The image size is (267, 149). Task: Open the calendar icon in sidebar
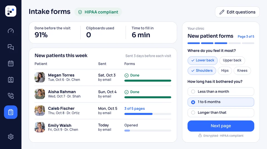point(11,63)
